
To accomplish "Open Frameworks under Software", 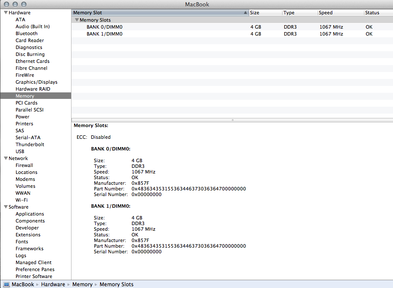I will pos(29,249).
